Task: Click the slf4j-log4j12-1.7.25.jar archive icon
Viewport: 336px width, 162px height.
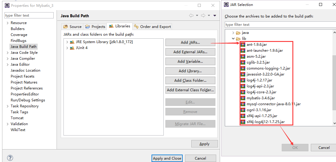Action: click(x=243, y=122)
